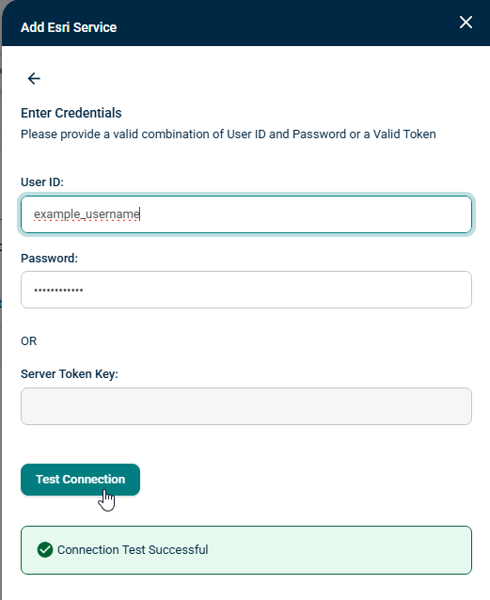Click the User ID label
Screen dimensions: 490x600
pyautogui.click(x=42, y=182)
